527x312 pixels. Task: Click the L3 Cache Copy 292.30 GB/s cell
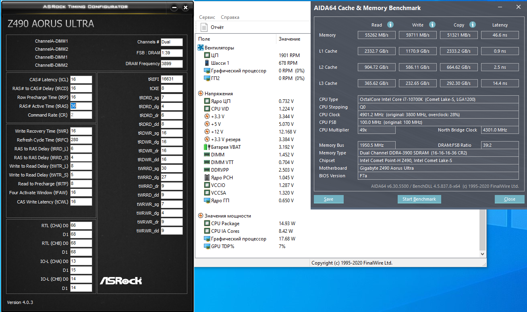coord(459,83)
